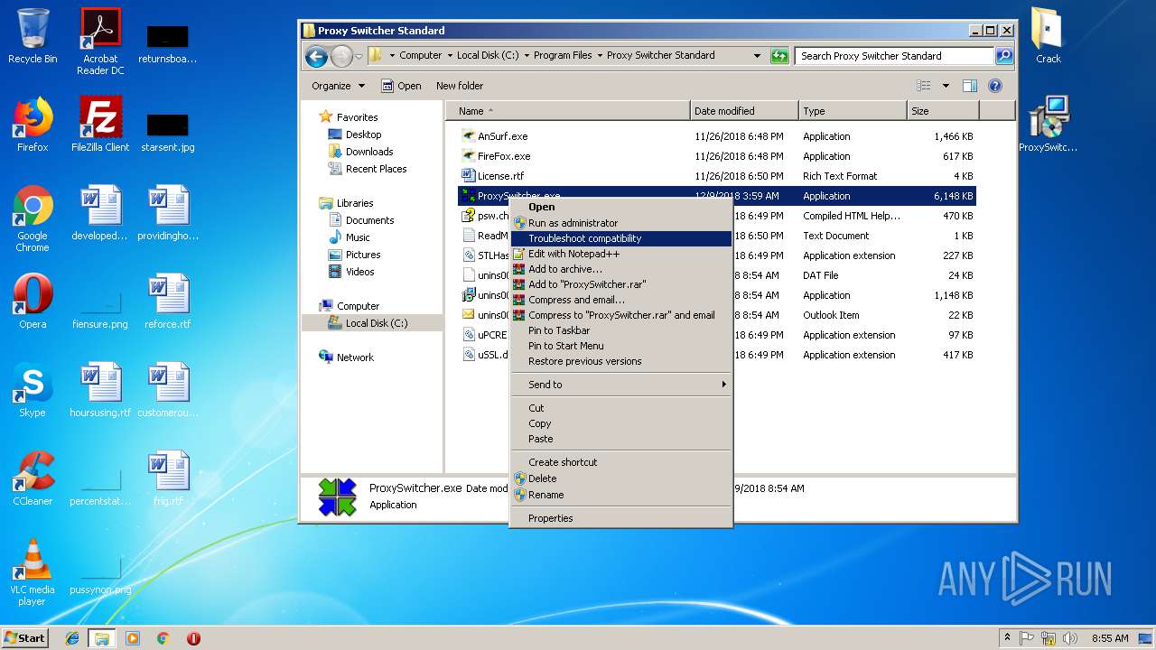This screenshot has width=1156, height=650.
Task: Select reforce.rtf desktop document
Action: 168,302
